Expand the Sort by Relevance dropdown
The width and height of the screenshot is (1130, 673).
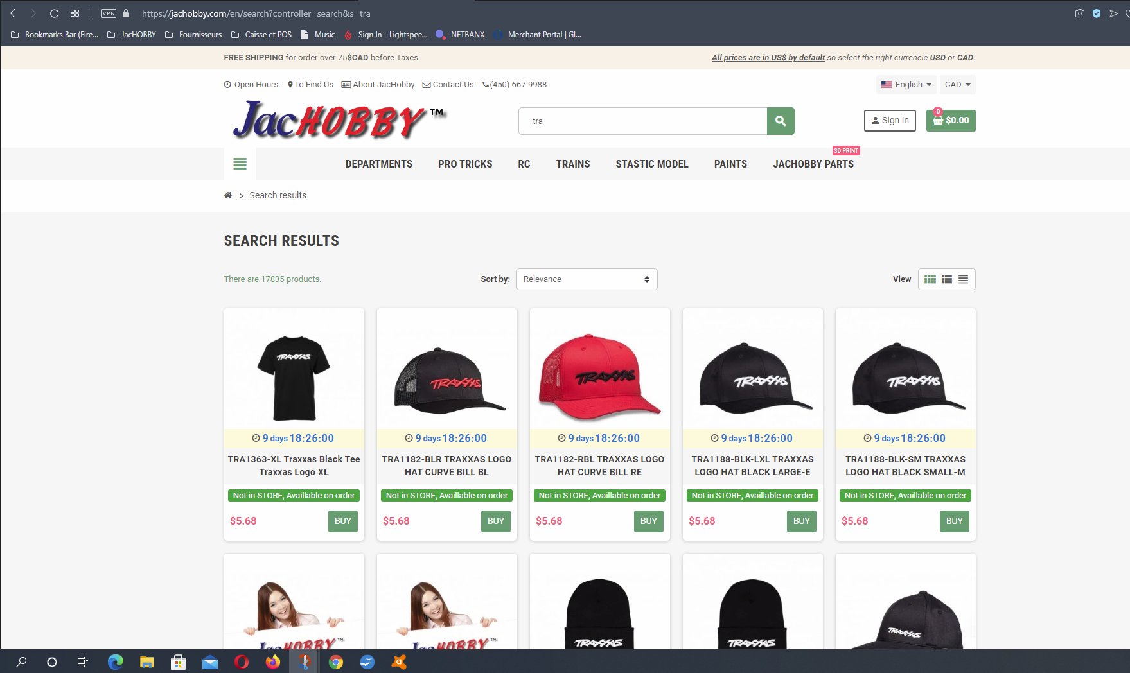tap(587, 279)
